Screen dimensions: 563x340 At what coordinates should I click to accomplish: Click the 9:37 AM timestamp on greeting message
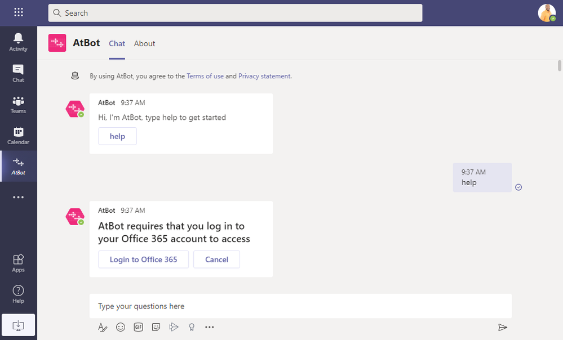pos(133,103)
